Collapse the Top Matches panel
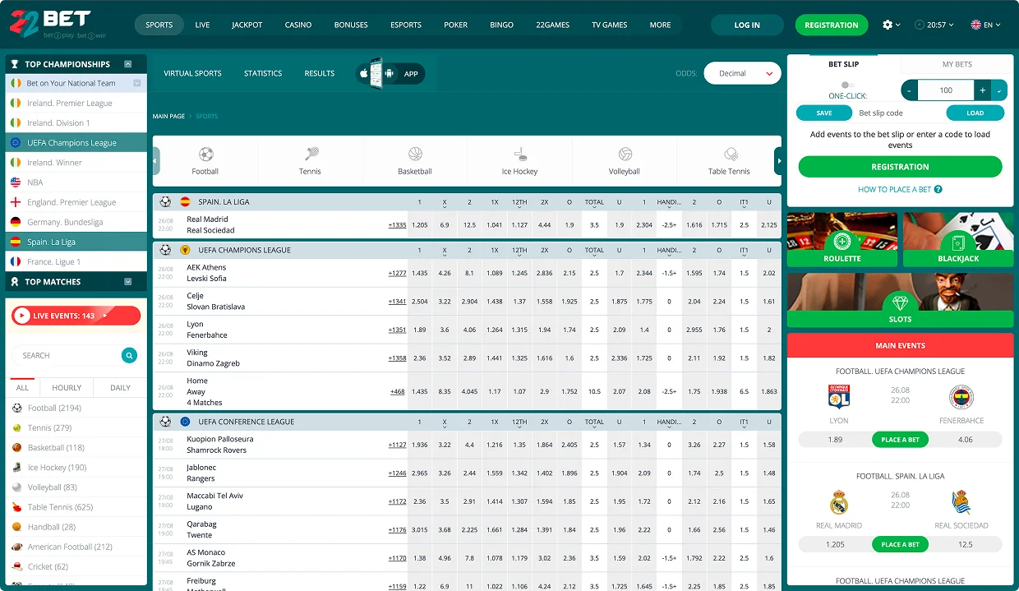1019x591 pixels. (128, 282)
